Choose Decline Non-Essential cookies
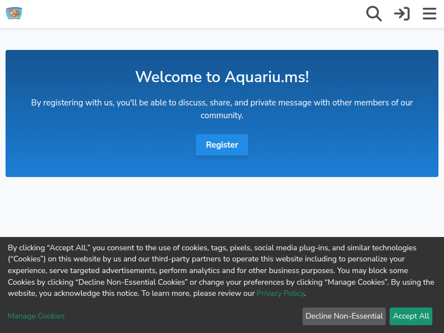 344,316
